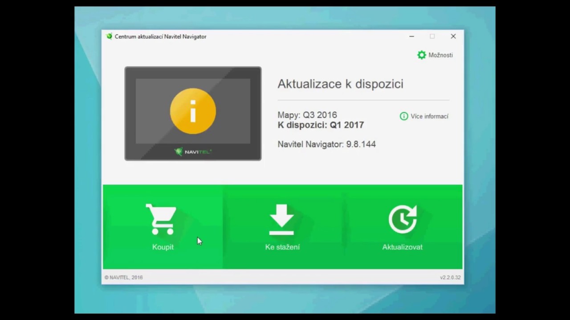Screen dimensions: 570x320
Task: Click the 'K dispozici: Q1 2017' text
Action: pyautogui.click(x=321, y=125)
